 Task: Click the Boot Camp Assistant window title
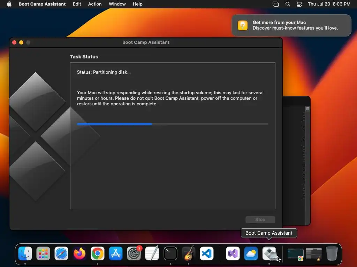(146, 42)
